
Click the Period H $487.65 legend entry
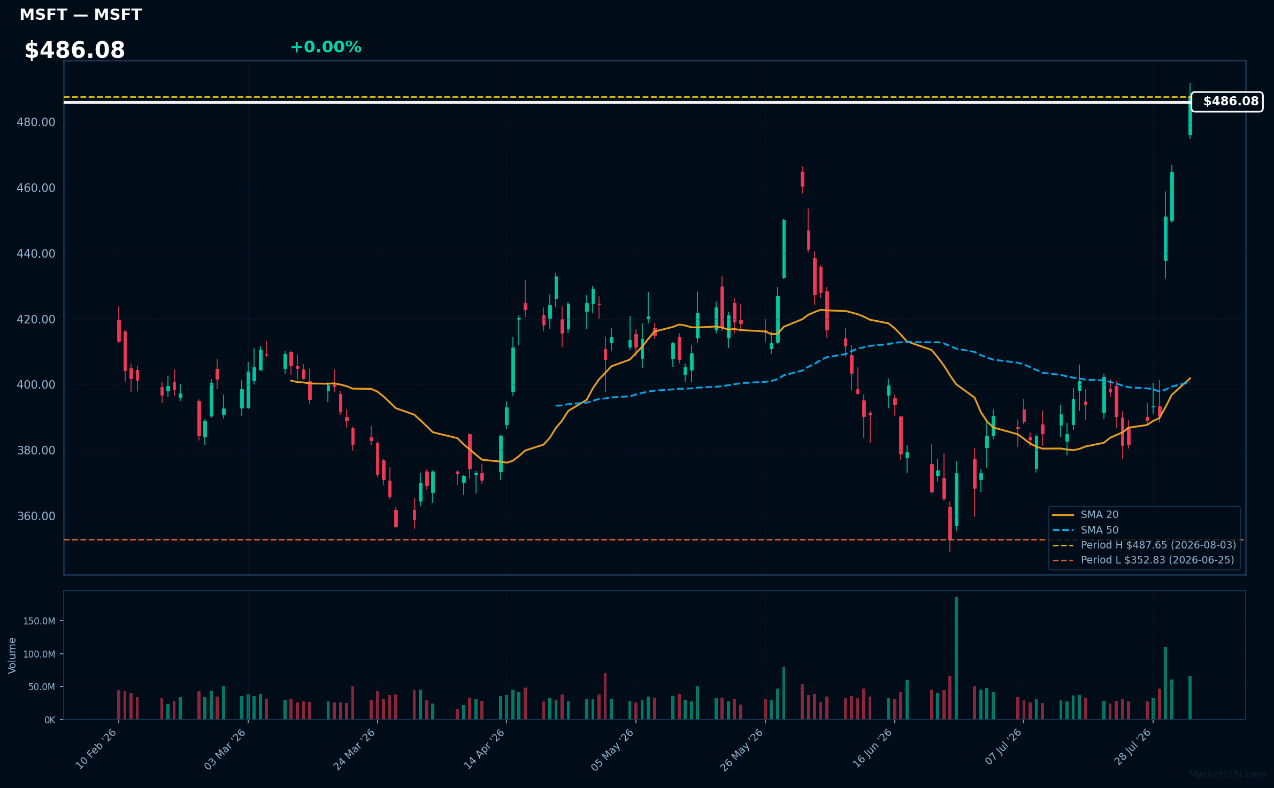click(x=1144, y=545)
